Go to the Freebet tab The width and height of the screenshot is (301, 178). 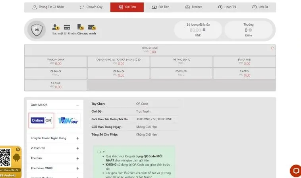click(193, 7)
